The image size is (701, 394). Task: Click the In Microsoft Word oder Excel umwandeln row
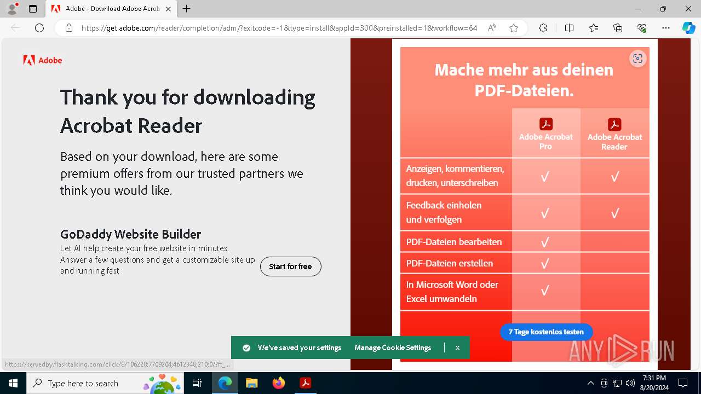(525, 292)
